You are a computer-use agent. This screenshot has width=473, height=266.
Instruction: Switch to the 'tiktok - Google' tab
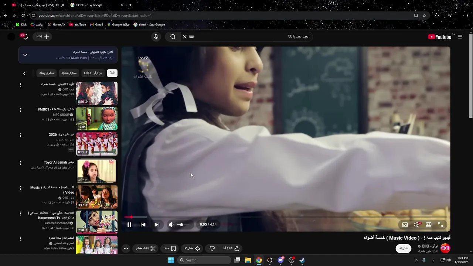pyautogui.click(x=95, y=5)
